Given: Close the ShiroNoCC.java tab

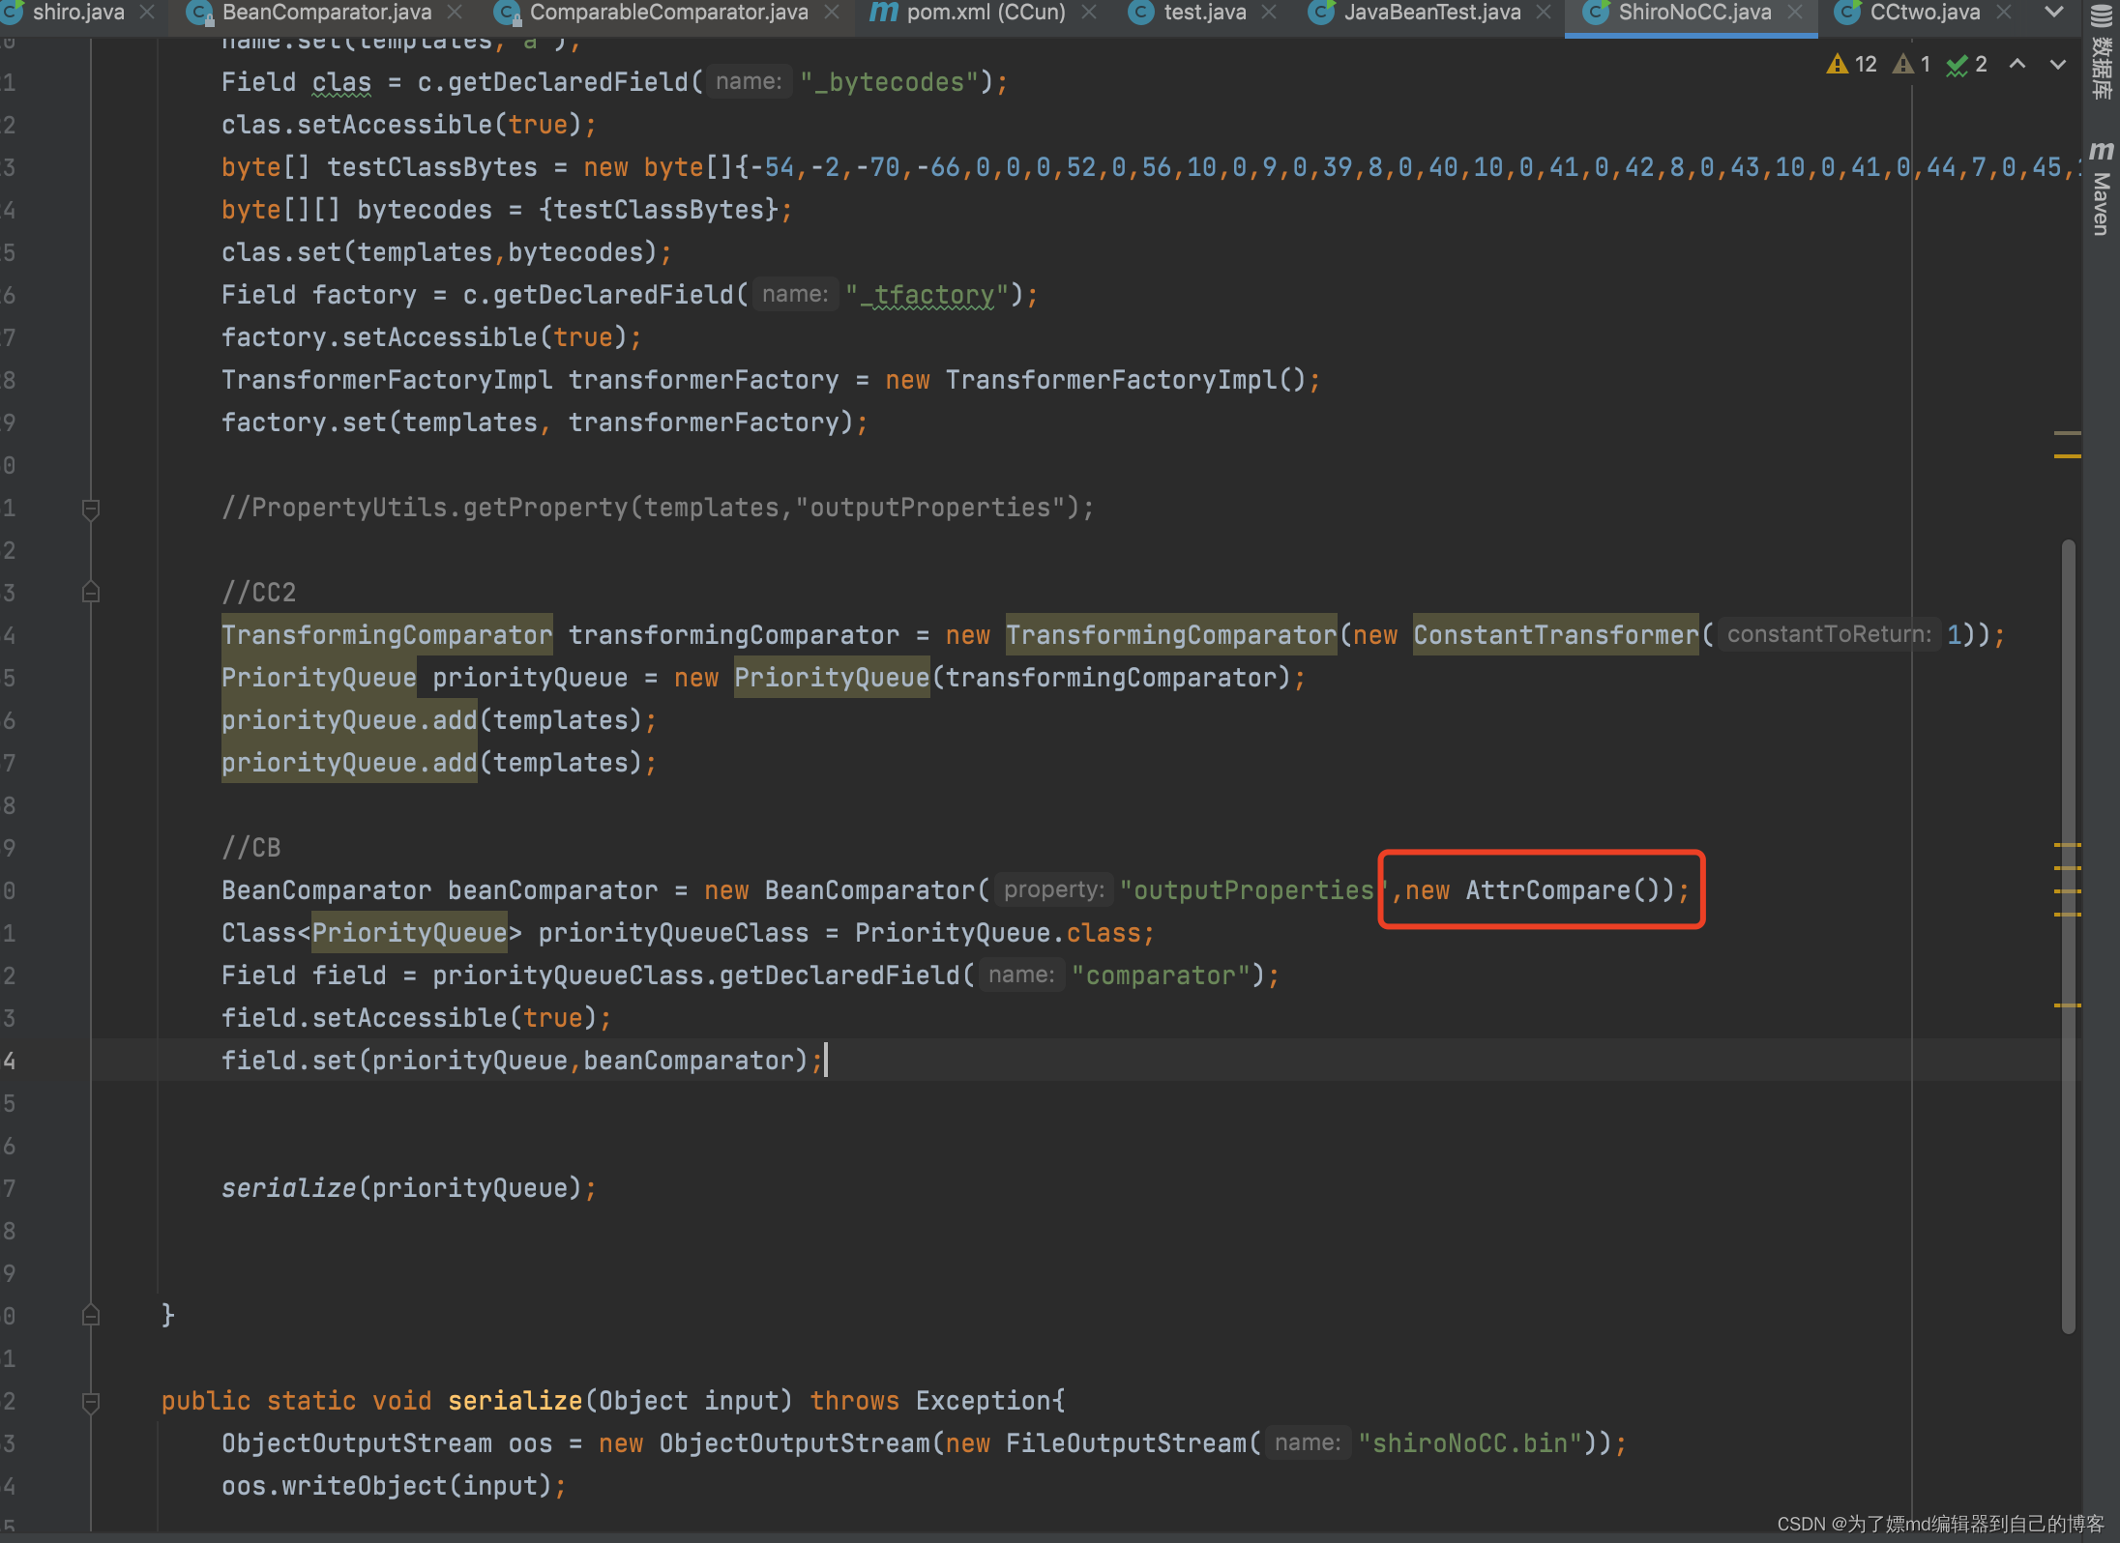Looking at the screenshot, I should [x=1795, y=13].
